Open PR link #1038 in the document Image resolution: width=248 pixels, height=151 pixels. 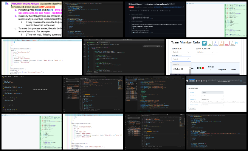(38, 10)
